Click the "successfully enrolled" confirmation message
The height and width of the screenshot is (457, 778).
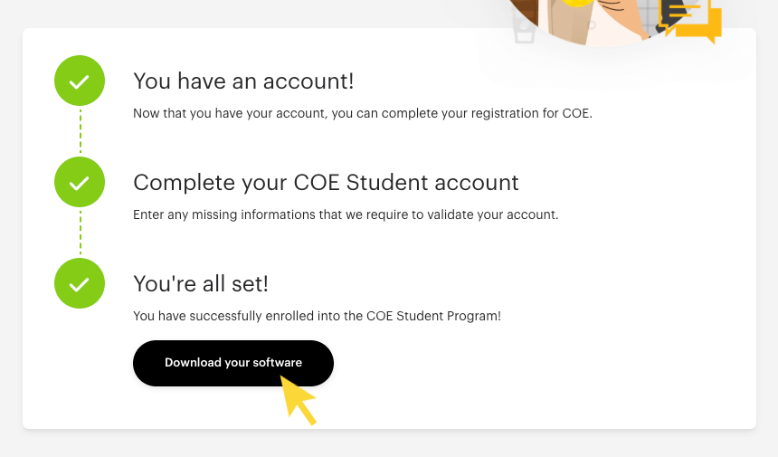tap(317, 316)
